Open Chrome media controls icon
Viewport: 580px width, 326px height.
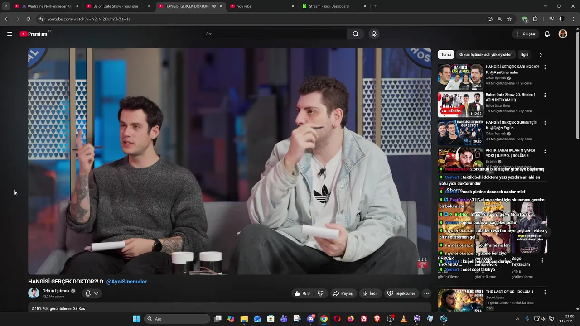tap(551, 19)
